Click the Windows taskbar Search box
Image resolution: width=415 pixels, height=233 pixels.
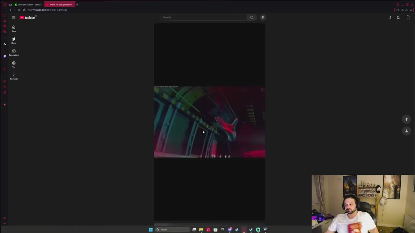point(172,230)
